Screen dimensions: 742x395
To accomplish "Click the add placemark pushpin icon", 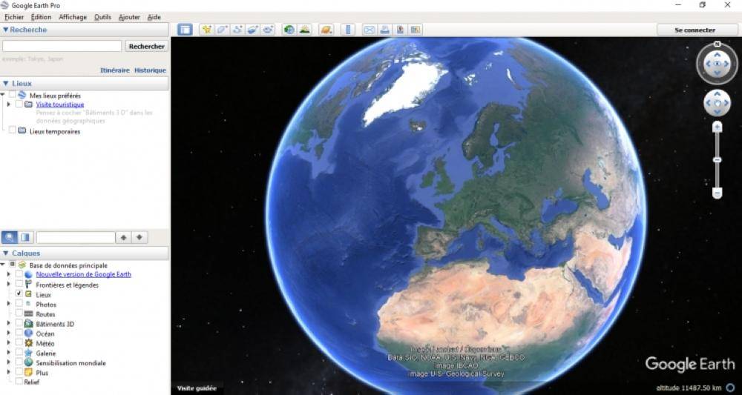I will pos(206,30).
